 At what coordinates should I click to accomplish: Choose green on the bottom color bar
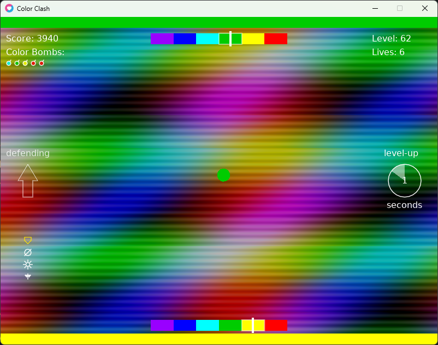(x=230, y=325)
